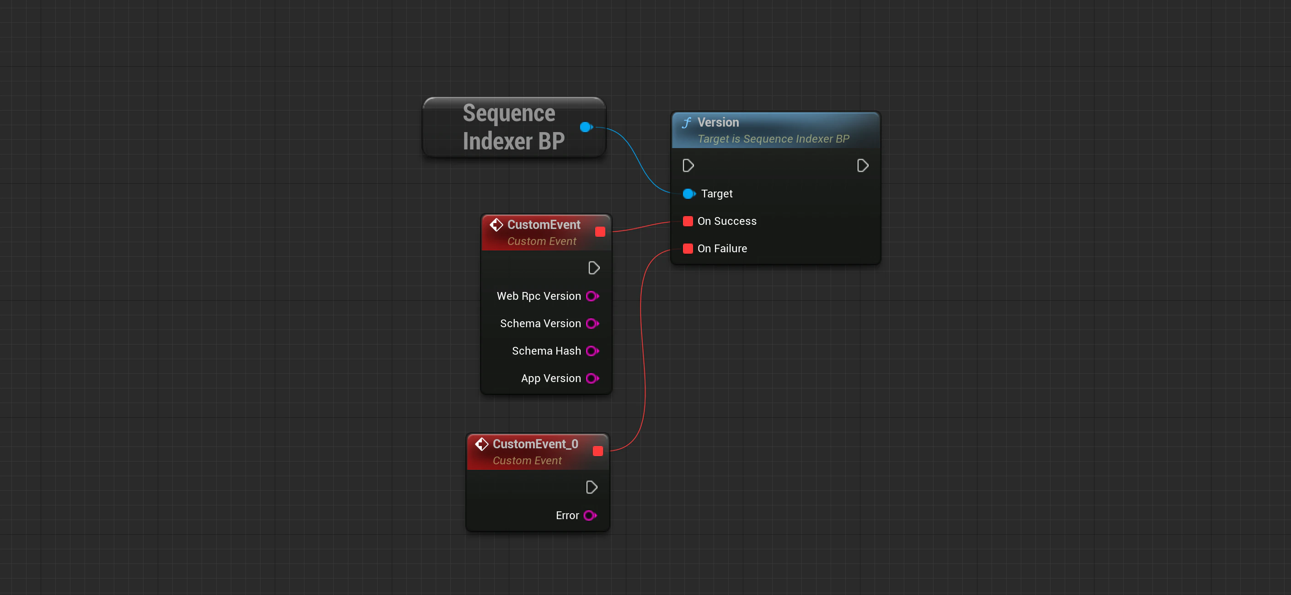This screenshot has height=595, width=1291.
Task: Click the App Version output pin
Action: pos(592,379)
